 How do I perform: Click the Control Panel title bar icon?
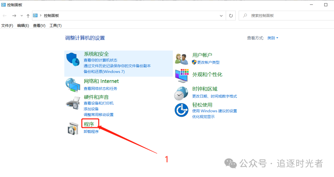point(3,5)
